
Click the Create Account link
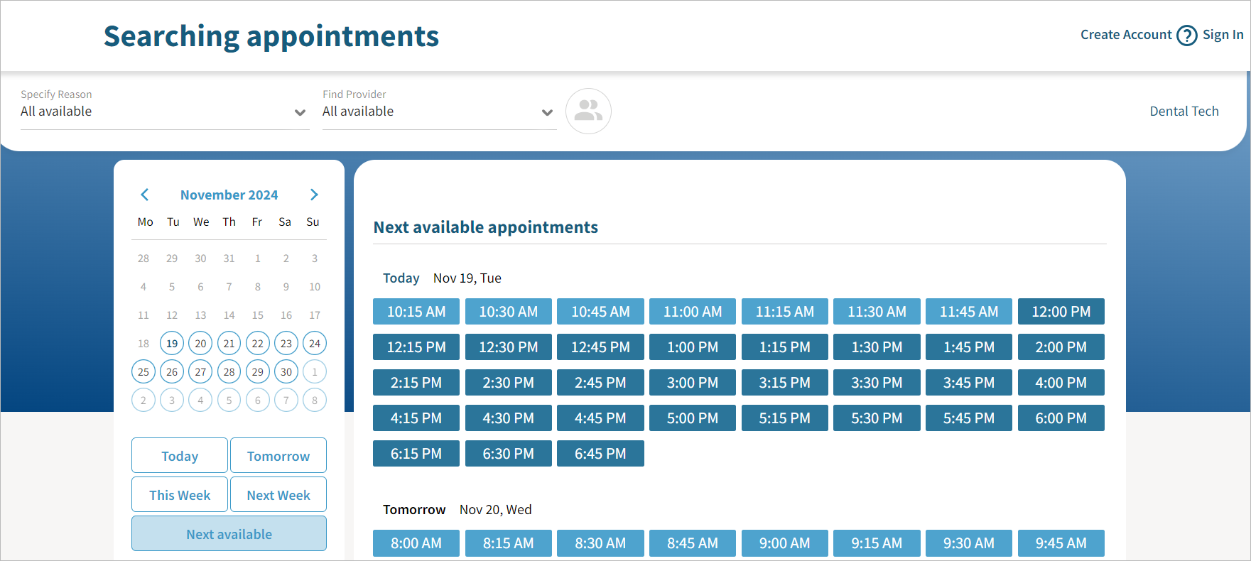click(x=1126, y=35)
